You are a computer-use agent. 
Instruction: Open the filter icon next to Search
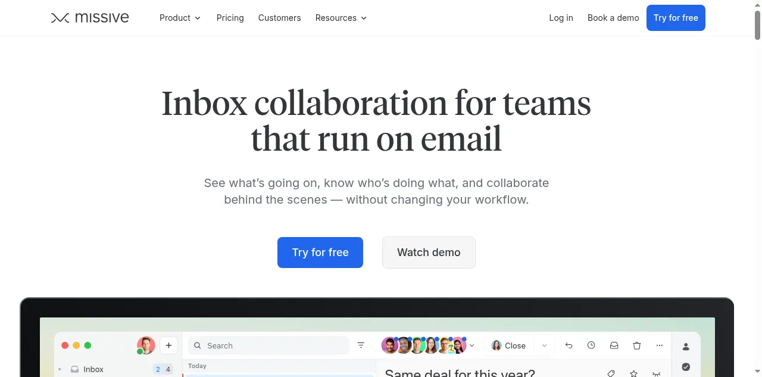[x=361, y=345]
